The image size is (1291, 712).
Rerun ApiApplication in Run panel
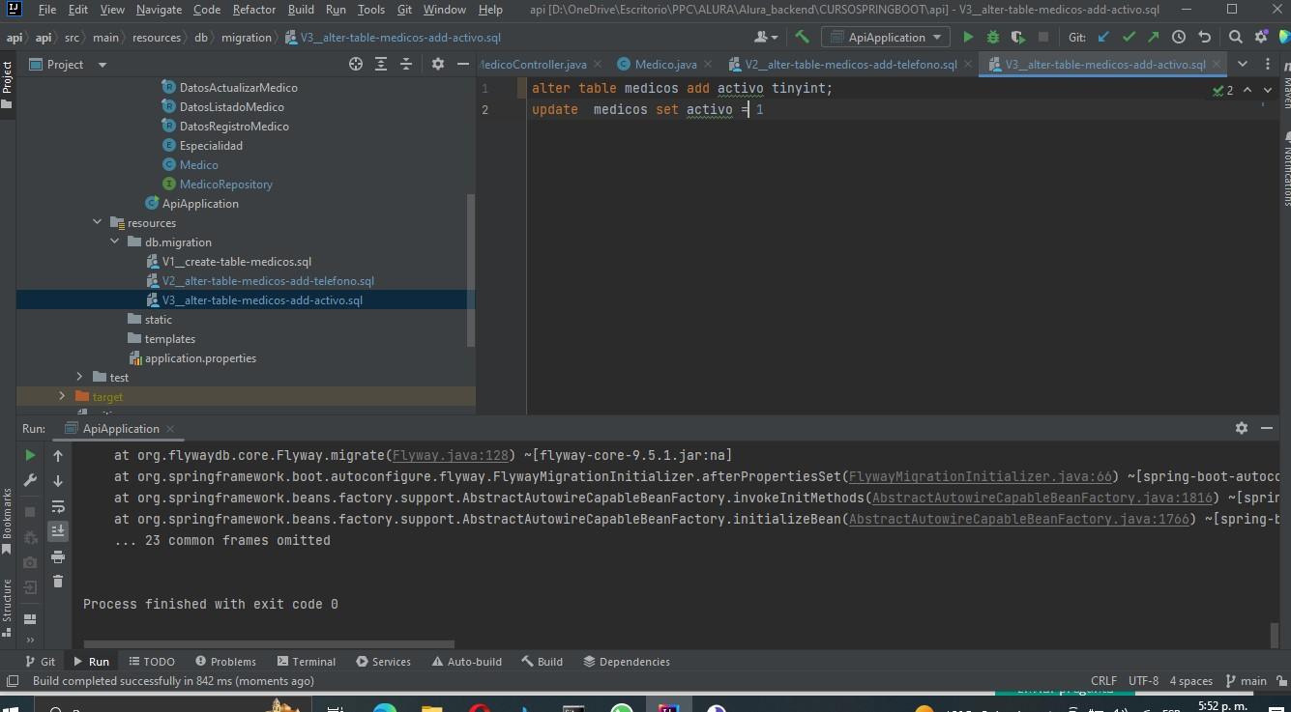(x=30, y=455)
